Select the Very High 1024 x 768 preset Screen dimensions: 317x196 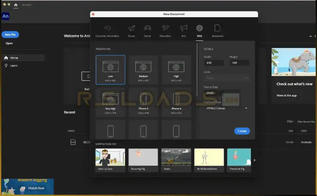[x=110, y=102]
